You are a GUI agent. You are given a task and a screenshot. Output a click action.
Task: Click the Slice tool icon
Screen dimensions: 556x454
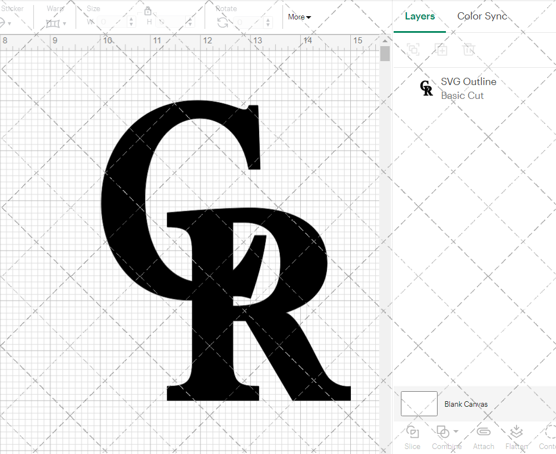(413, 432)
